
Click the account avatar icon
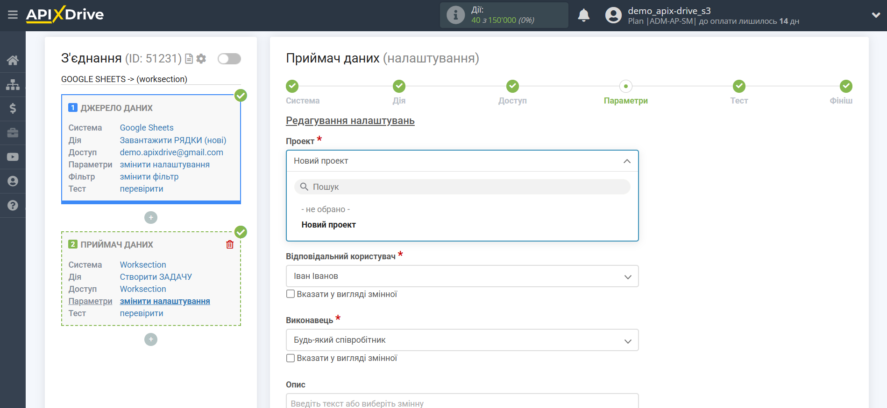point(613,15)
